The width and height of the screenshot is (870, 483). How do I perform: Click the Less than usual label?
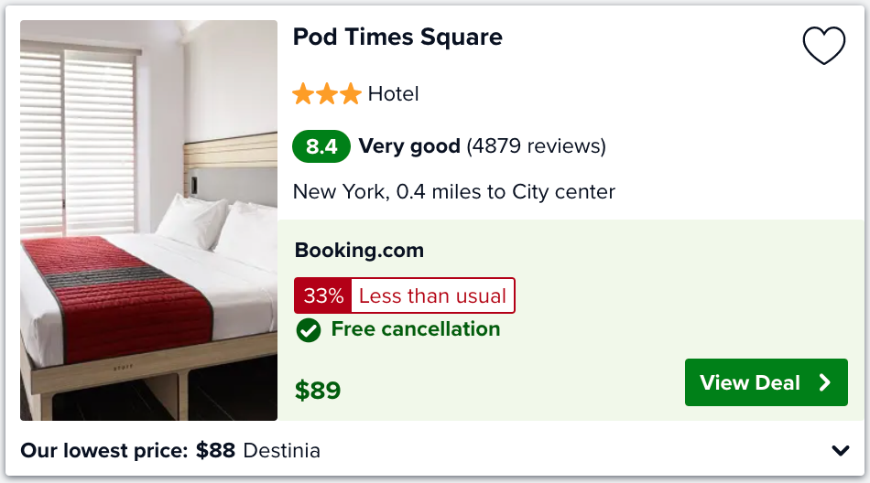click(433, 295)
